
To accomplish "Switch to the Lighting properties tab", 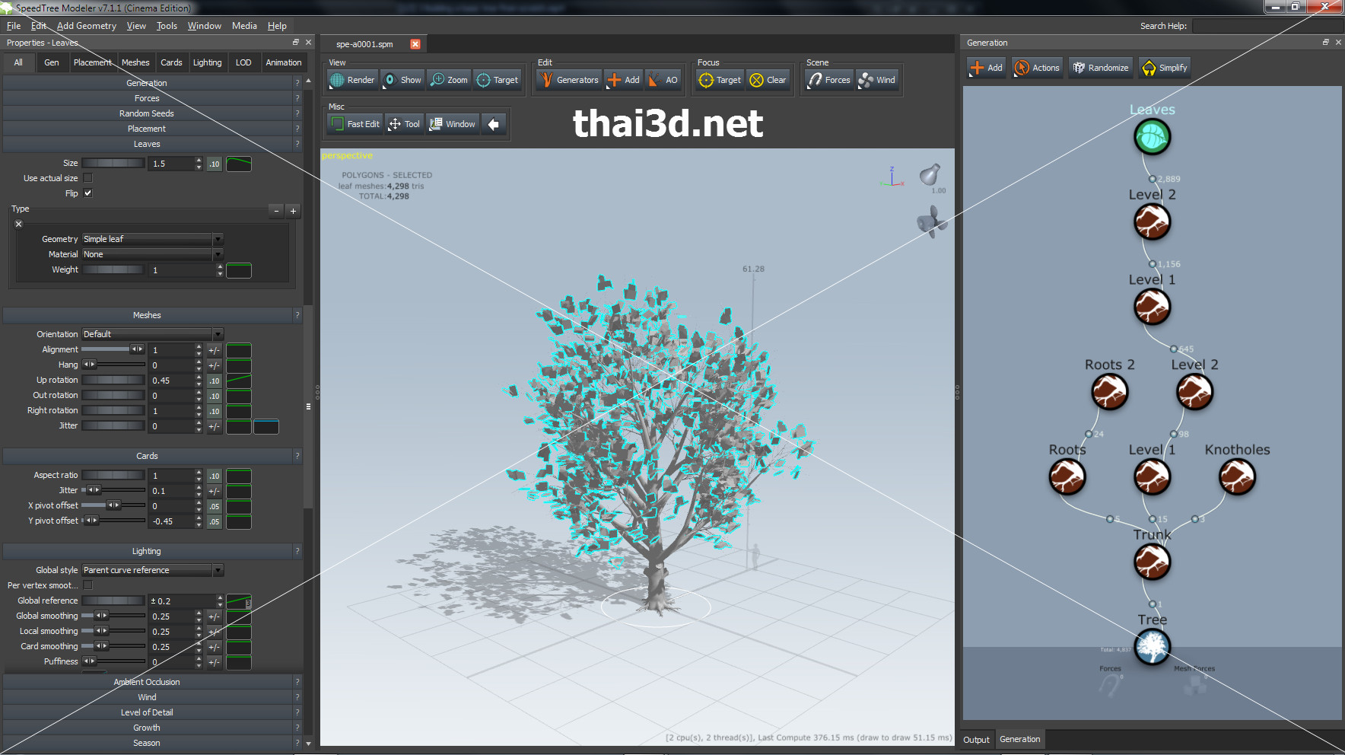I will 207,62.
